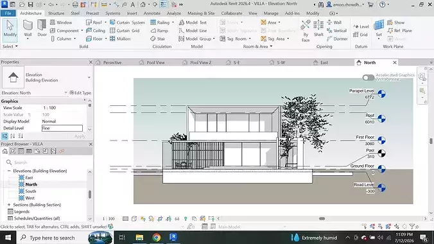
Task: Toggle visual style in view control bar
Action: tap(134, 218)
